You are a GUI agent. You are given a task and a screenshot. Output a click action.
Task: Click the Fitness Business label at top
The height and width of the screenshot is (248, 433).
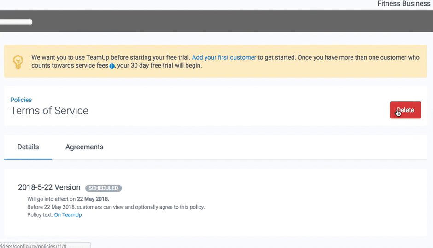pos(404,4)
